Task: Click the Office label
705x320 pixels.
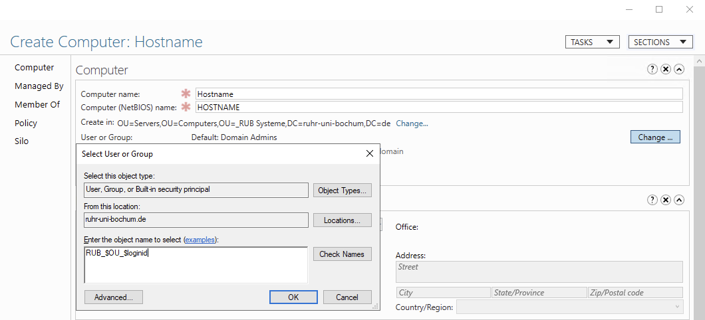Action: [407, 227]
